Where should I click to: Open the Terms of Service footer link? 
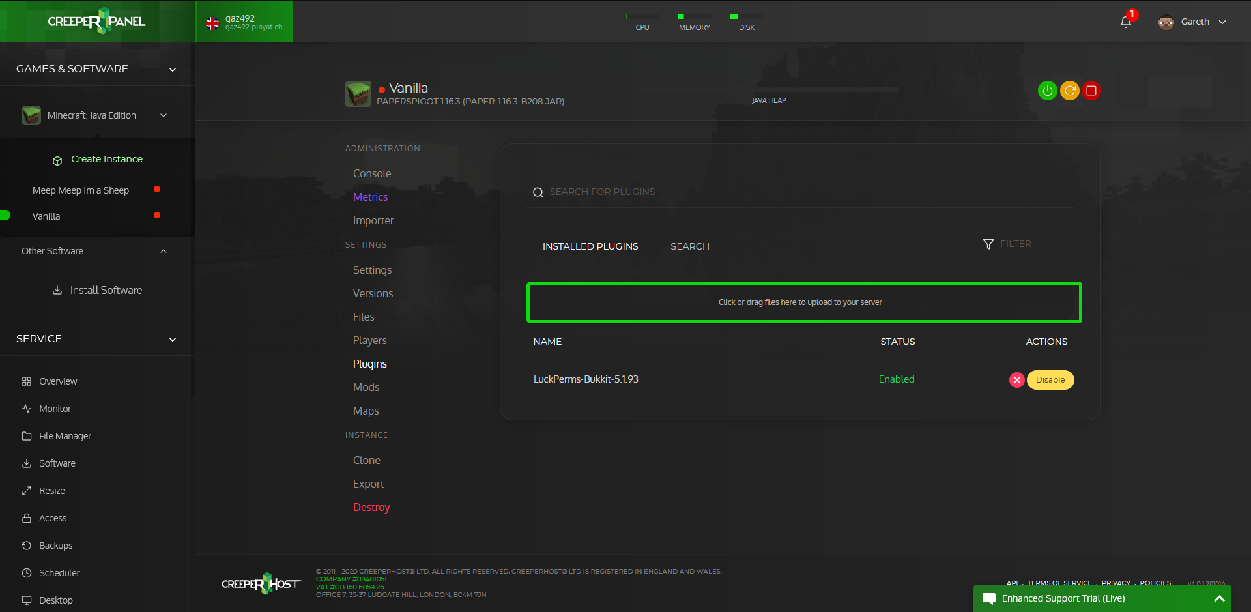[1059, 583]
